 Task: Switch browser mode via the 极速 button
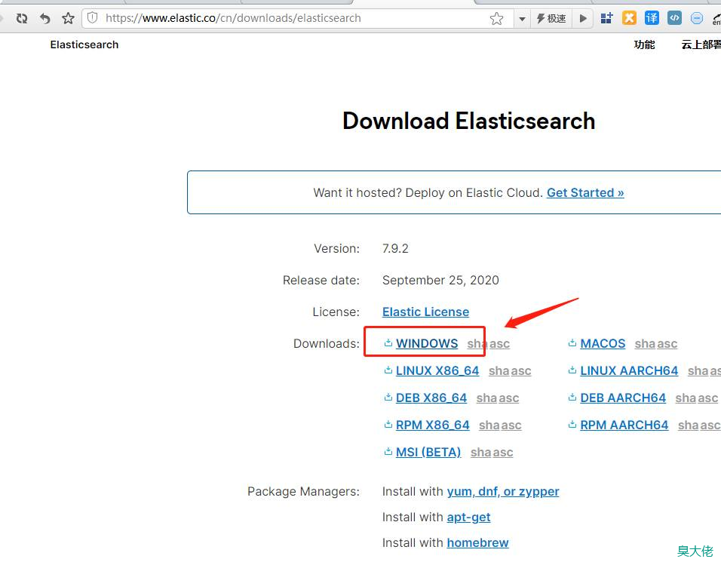click(x=551, y=18)
